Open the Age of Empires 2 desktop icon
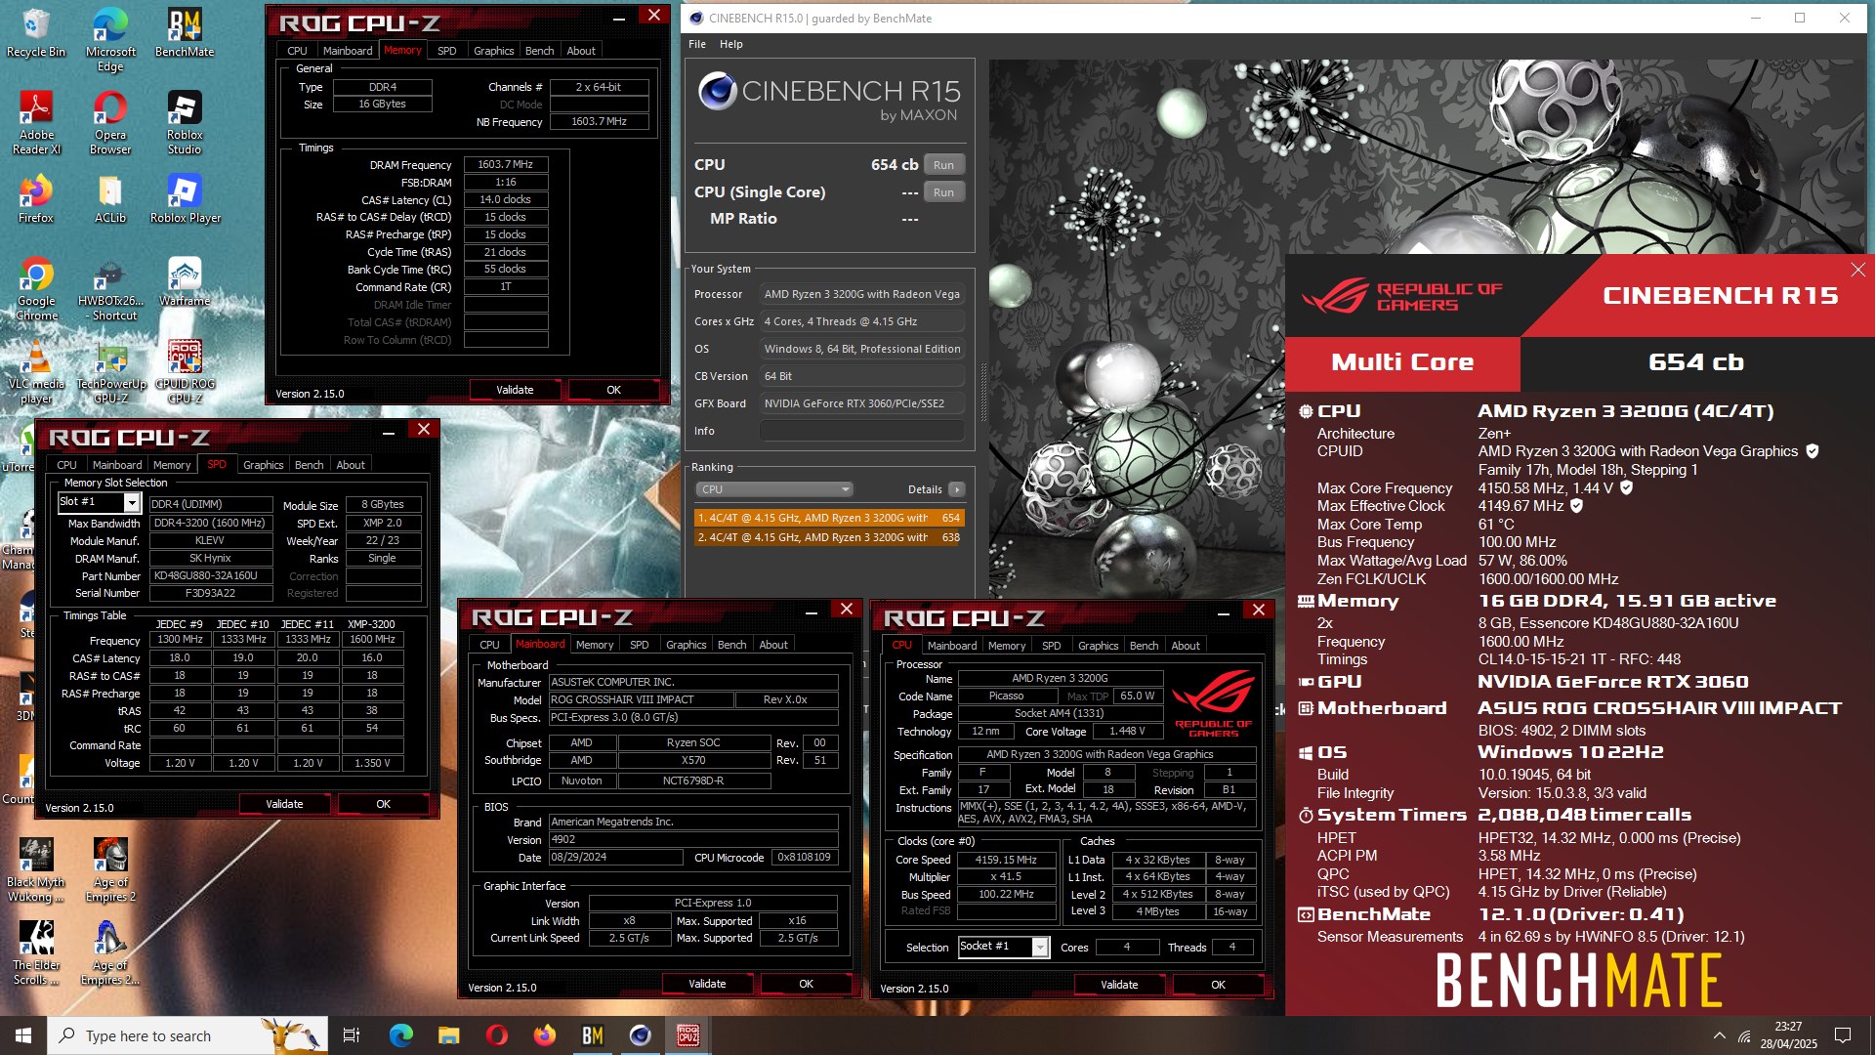 [110, 870]
